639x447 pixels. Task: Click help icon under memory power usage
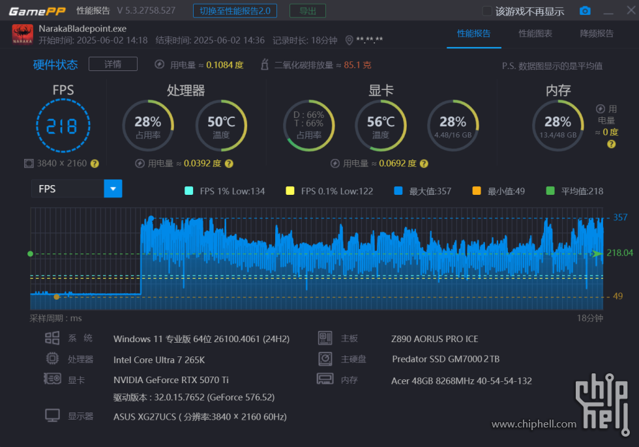[611, 144]
